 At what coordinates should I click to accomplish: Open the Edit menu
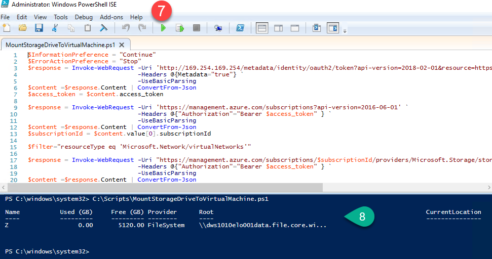(22, 17)
